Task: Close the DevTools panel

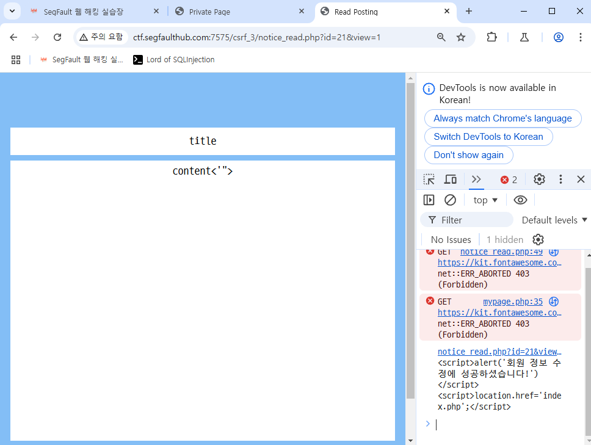Action: pyautogui.click(x=581, y=179)
